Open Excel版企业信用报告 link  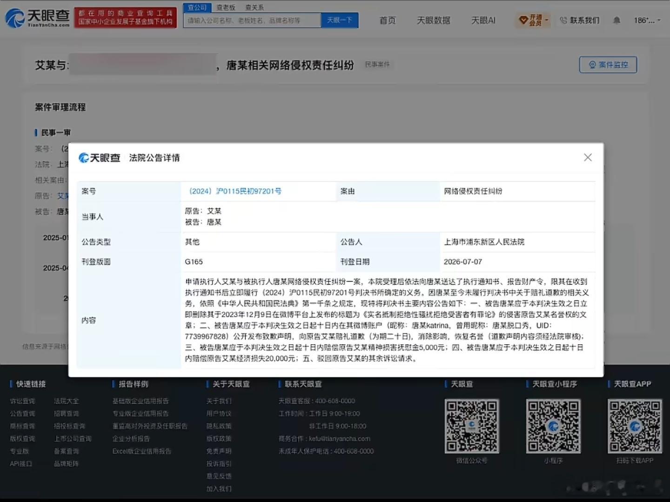142,451
